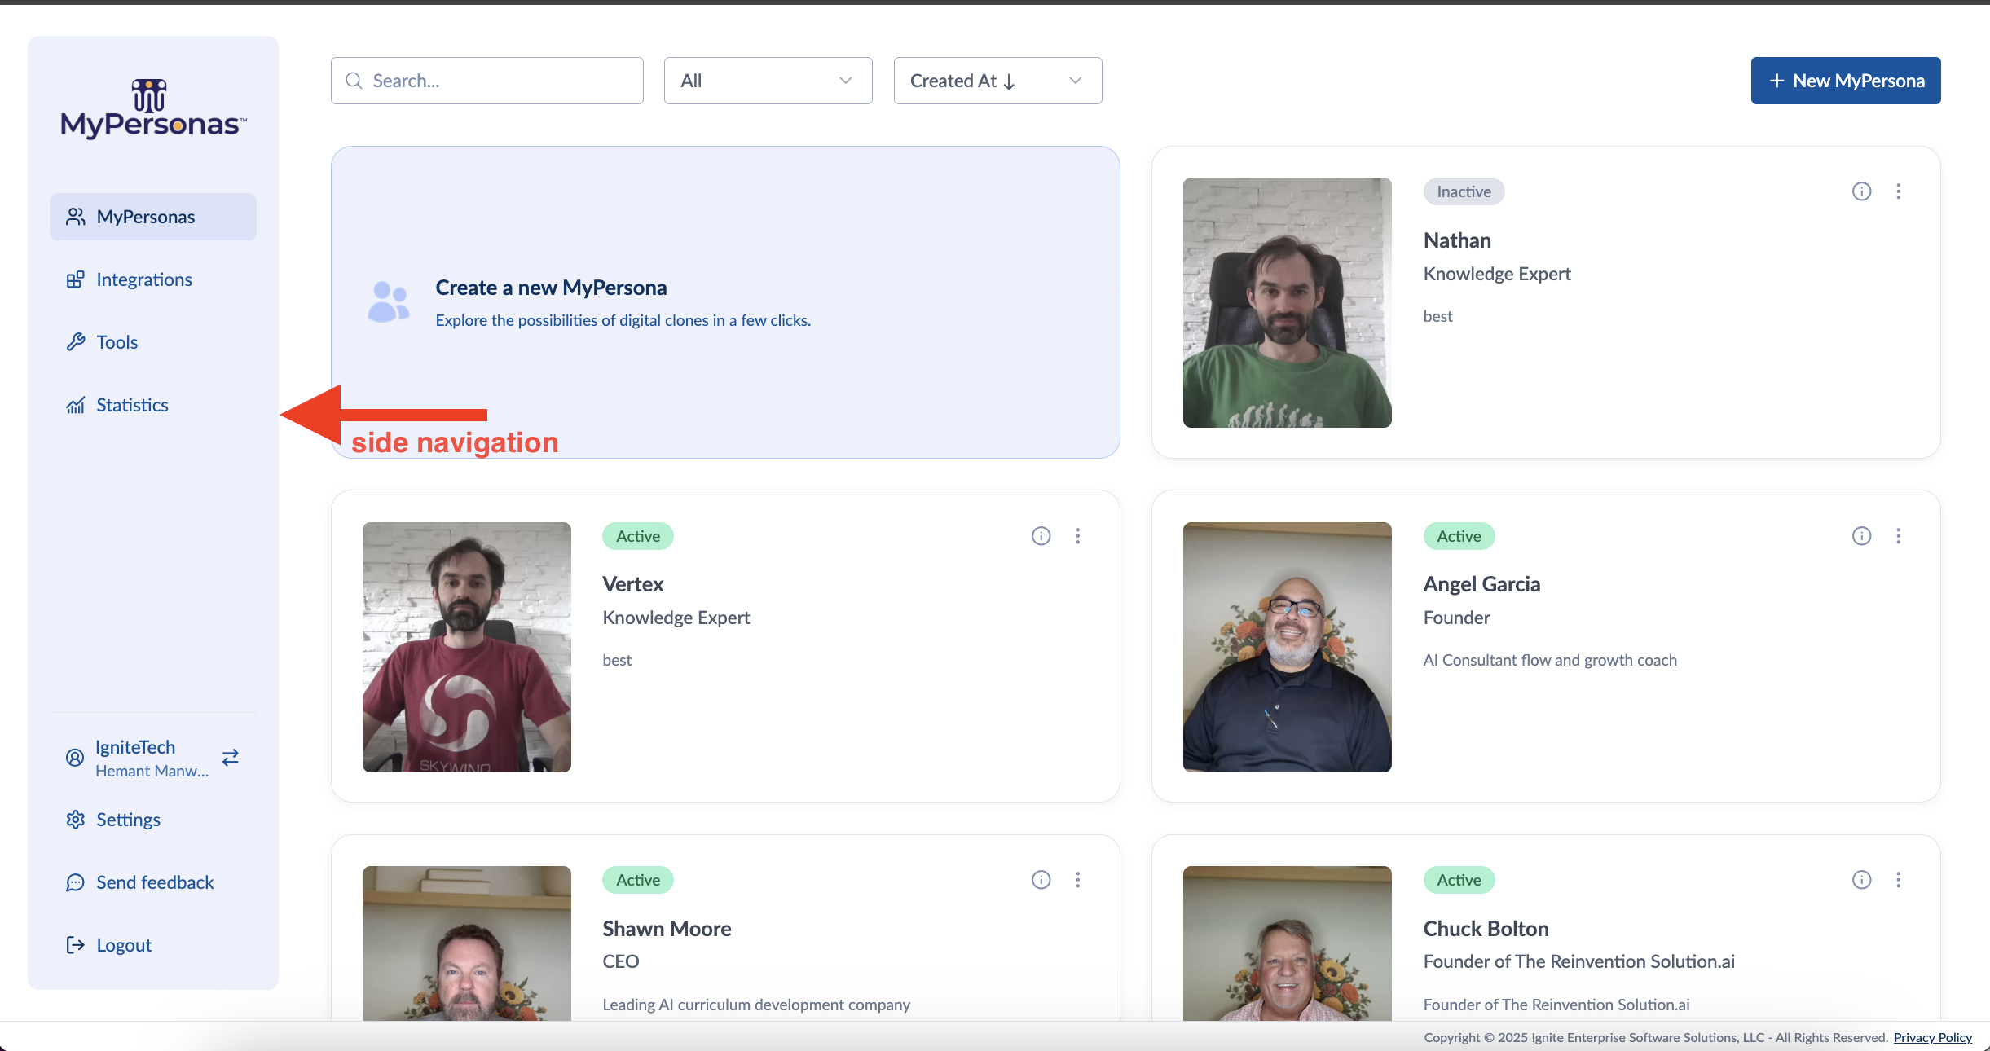Open the three-dot menu for Vertex
1990x1051 pixels.
pos(1078,536)
